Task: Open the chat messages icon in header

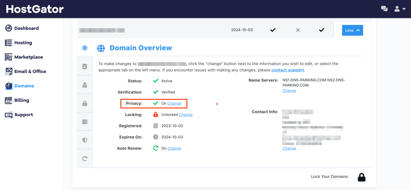Action: coord(384,9)
